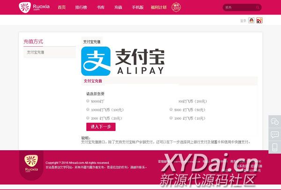Select the 1000 幻飞币 (10元) radio option
This screenshot has width=281, height=190.
(171, 118)
